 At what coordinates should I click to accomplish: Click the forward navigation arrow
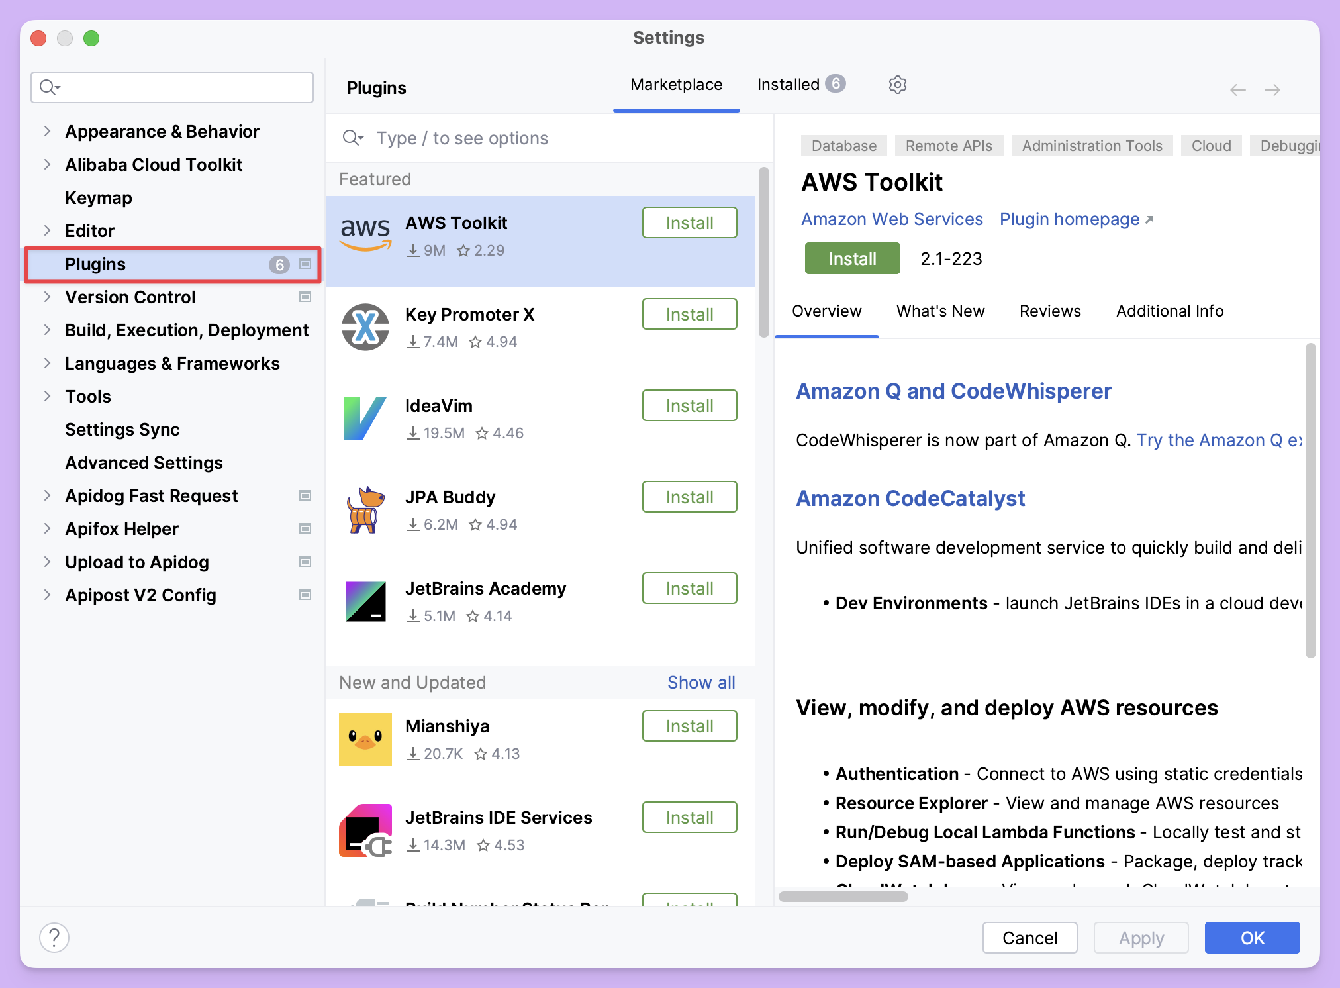click(x=1272, y=90)
